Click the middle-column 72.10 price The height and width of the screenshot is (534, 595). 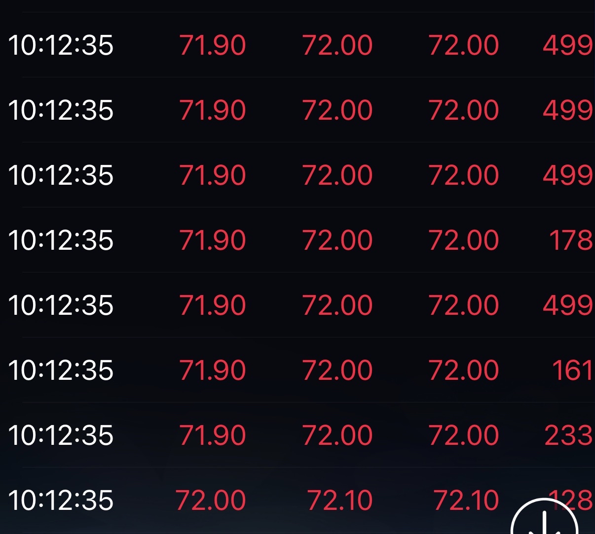(339, 501)
